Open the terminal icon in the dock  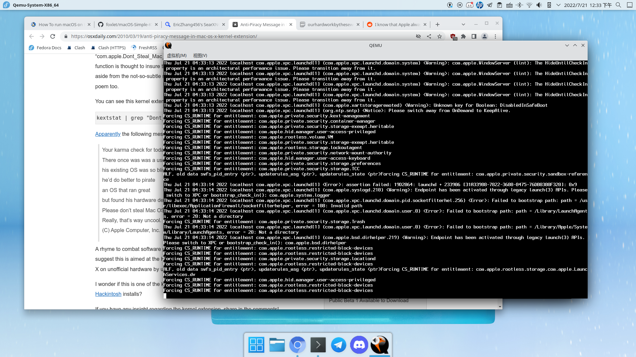(x=318, y=345)
